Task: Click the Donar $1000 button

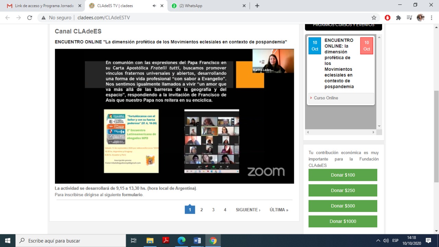Action: point(343,221)
